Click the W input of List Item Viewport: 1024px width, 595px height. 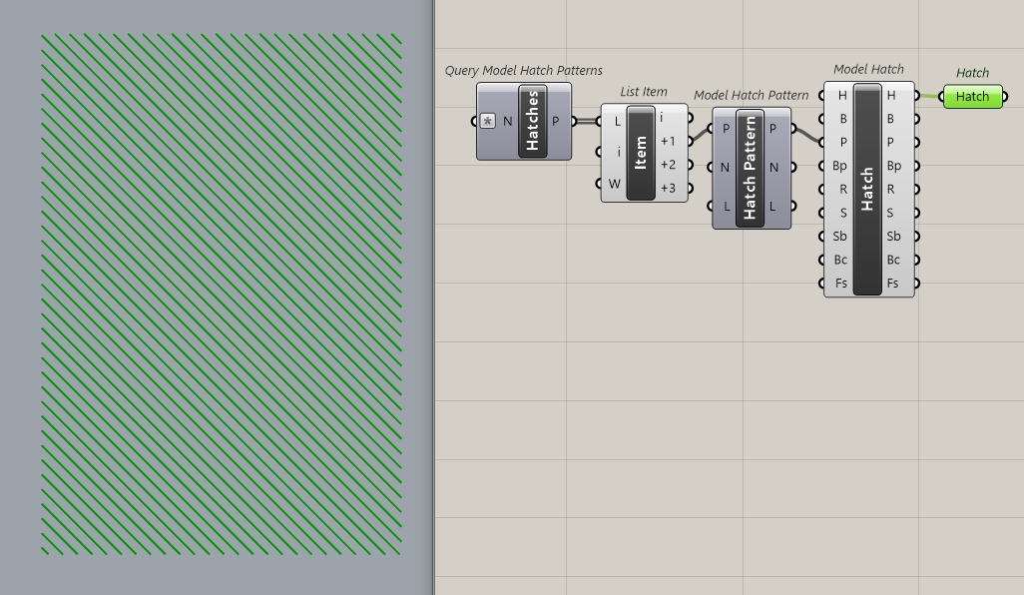[614, 184]
